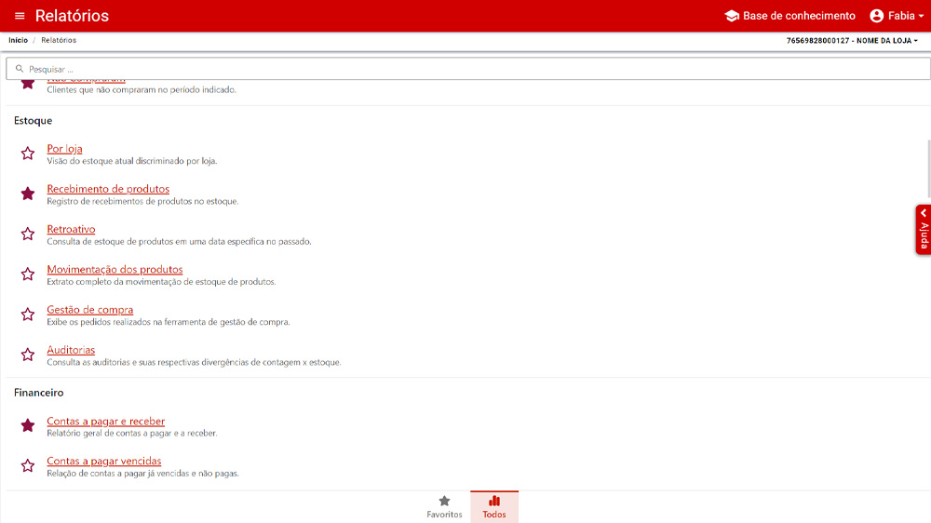The height and width of the screenshot is (523, 931).
Task: Click the Pesquisar search field
Action: coord(465,69)
